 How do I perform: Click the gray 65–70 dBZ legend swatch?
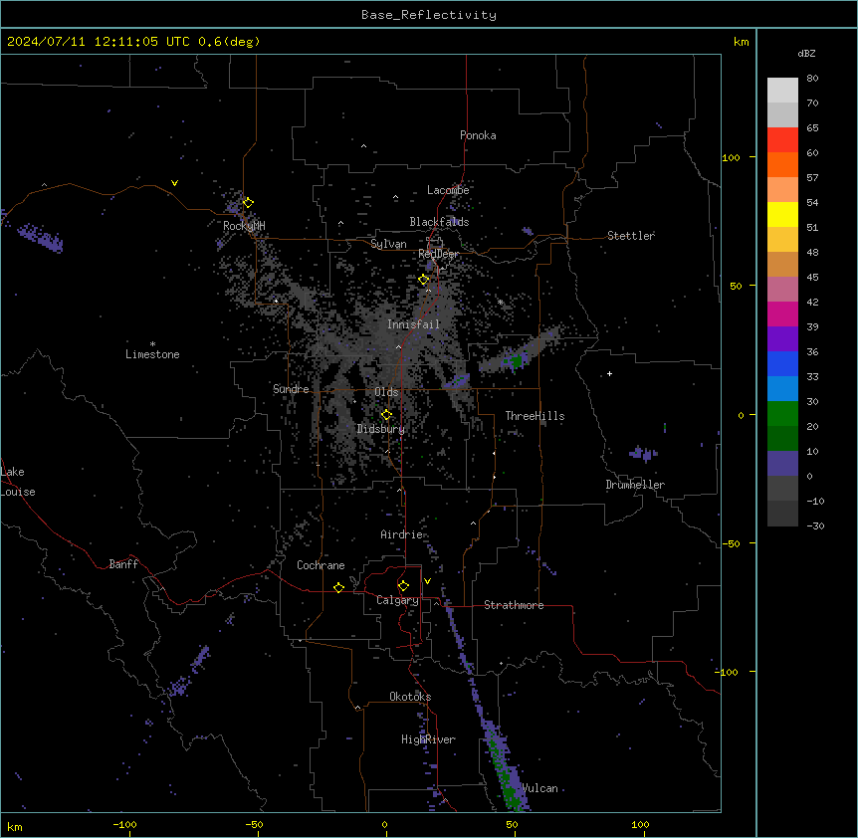point(782,114)
